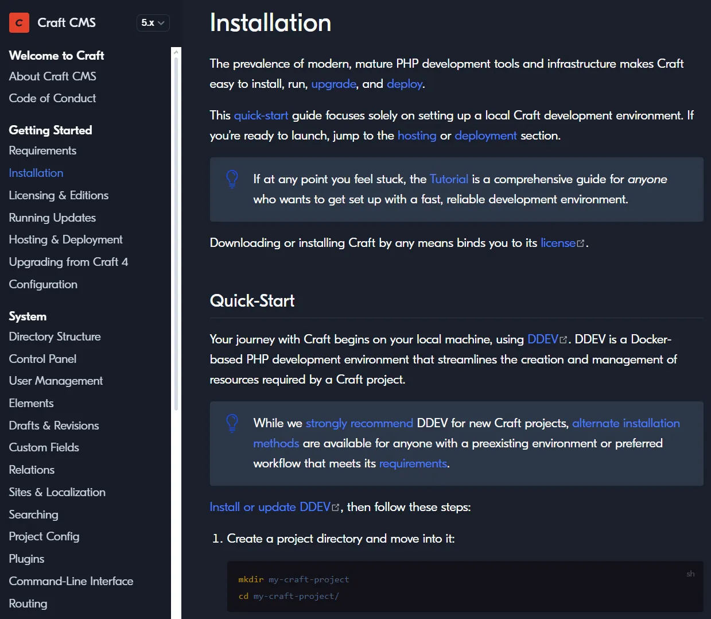Viewport: 711px width, 619px height.
Task: Click the lightbulb icon in Tutorial tip
Action: tap(232, 179)
